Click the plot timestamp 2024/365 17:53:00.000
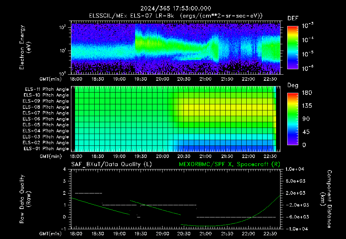346x239 pixels. point(176,8)
